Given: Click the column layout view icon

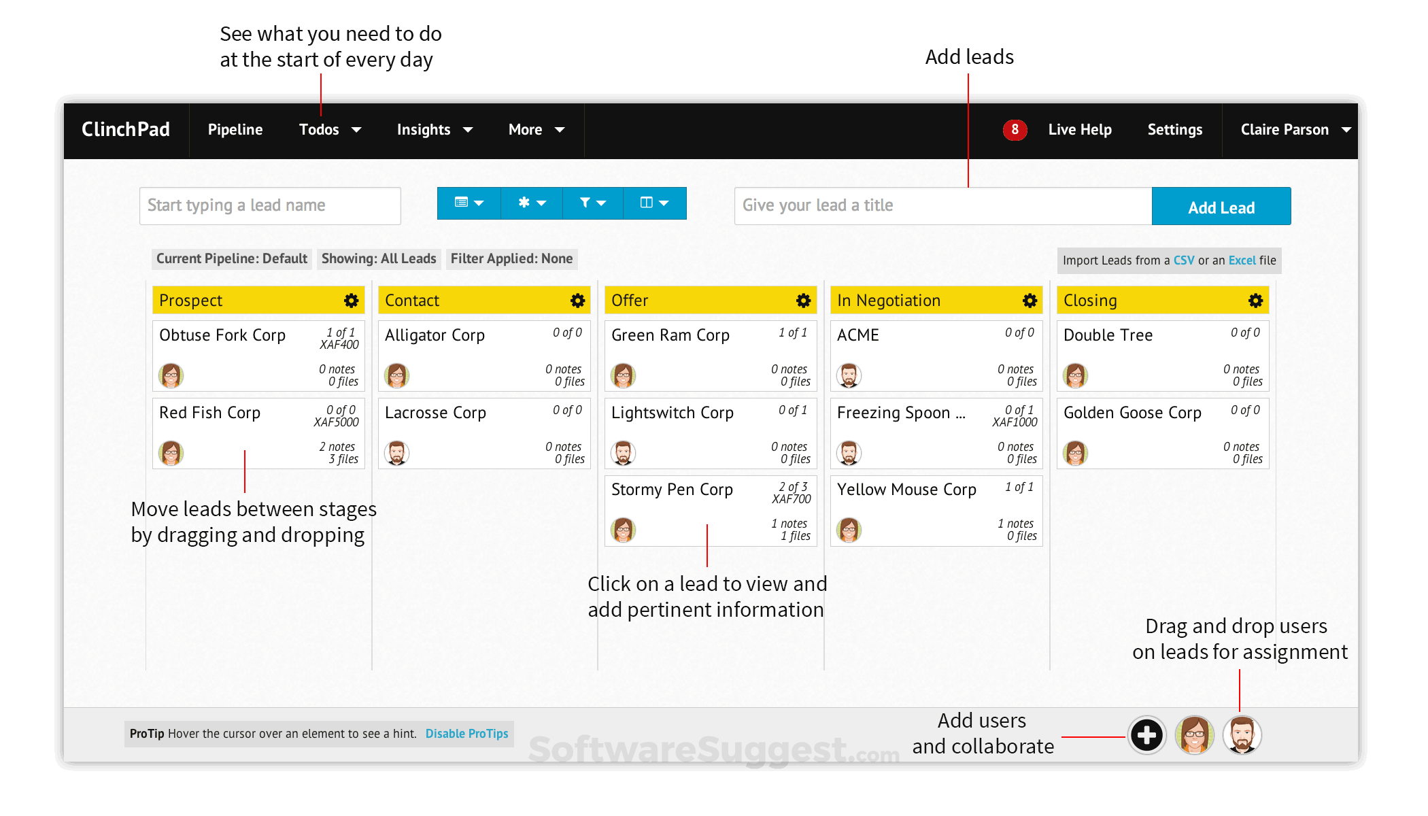Looking at the screenshot, I should click(x=653, y=203).
